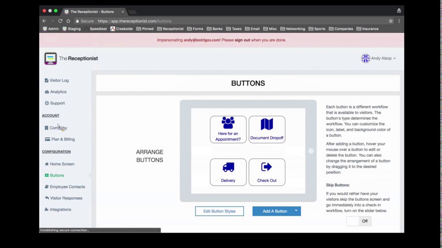Select the Here for an Appointment button tile
Screen dimensions: 442x248
click(x=228, y=130)
